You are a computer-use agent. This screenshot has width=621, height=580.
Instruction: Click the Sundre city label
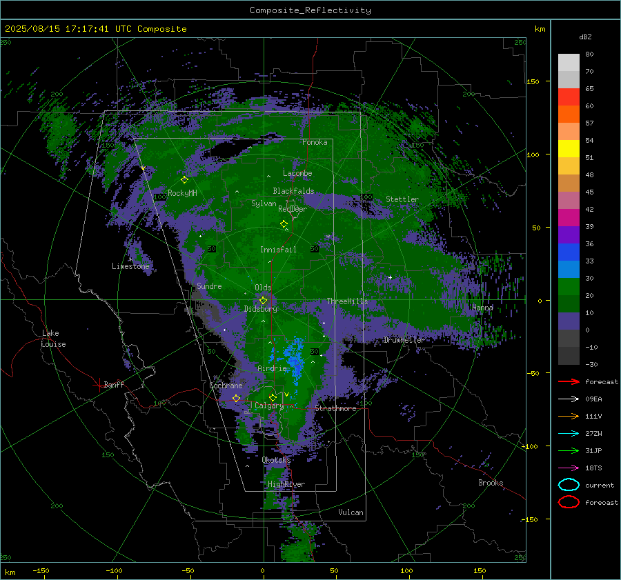[209, 286]
